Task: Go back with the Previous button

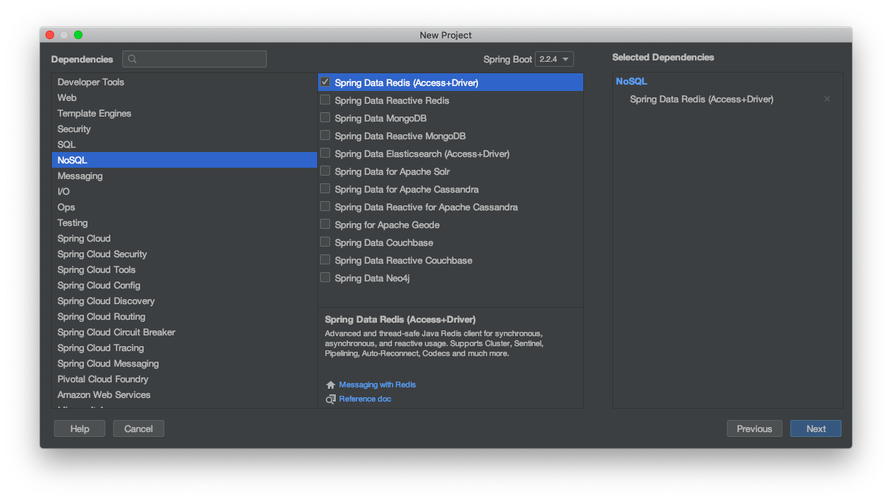Action: click(x=755, y=429)
